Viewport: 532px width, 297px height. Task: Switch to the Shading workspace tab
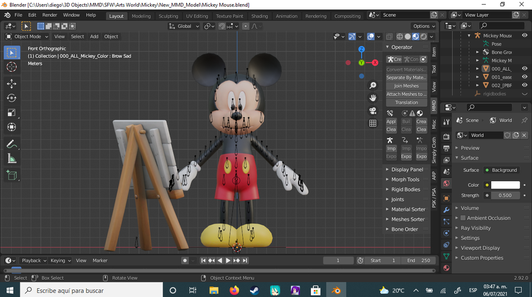pyautogui.click(x=259, y=16)
